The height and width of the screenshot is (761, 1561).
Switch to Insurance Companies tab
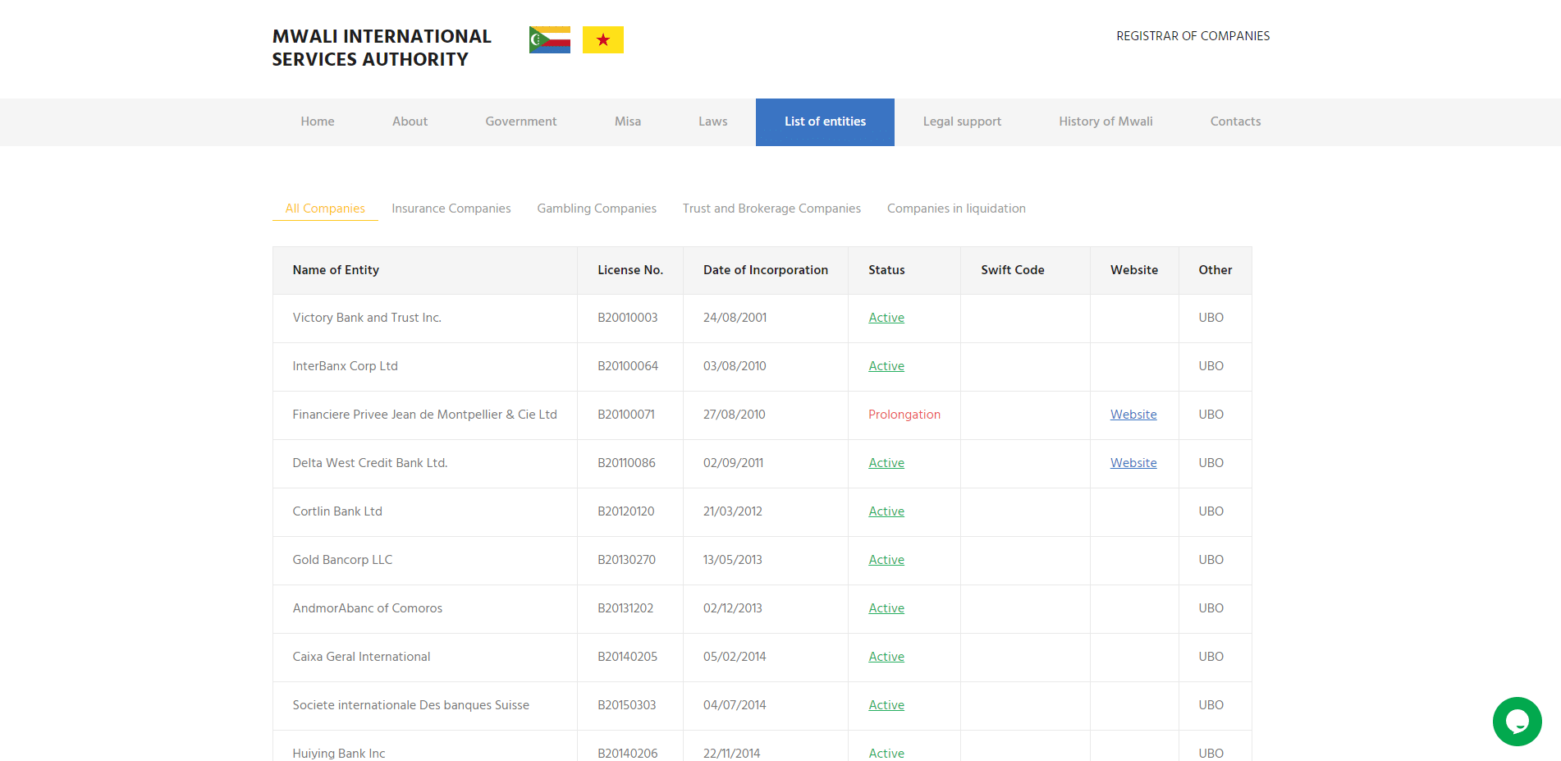451,209
